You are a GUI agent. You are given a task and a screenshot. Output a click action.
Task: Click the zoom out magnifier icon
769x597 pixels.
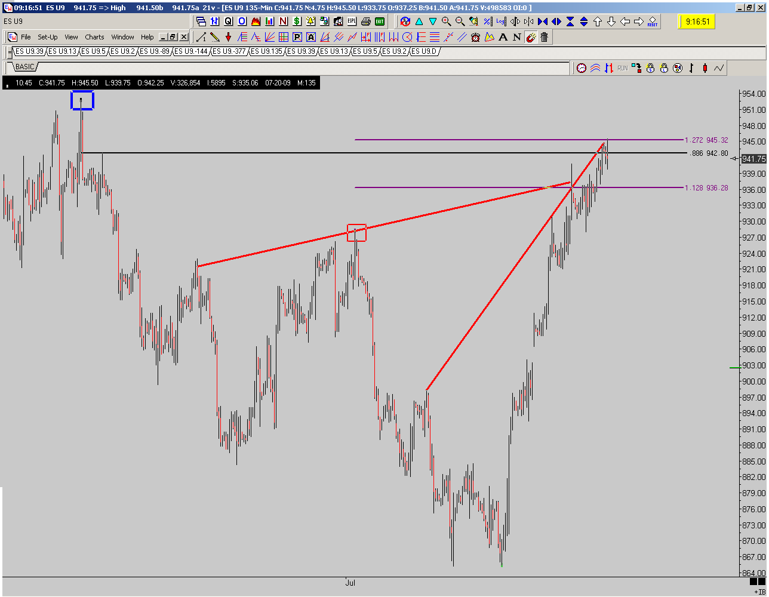[x=460, y=21]
